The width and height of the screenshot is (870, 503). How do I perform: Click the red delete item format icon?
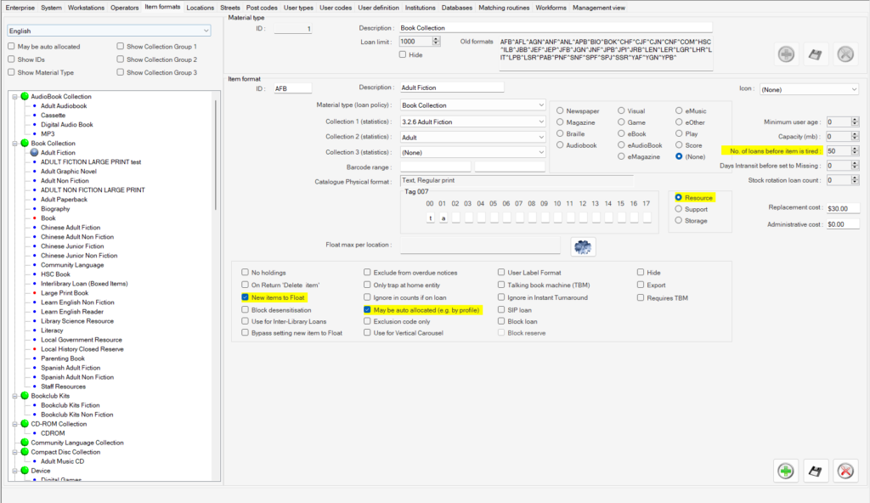[844, 472]
